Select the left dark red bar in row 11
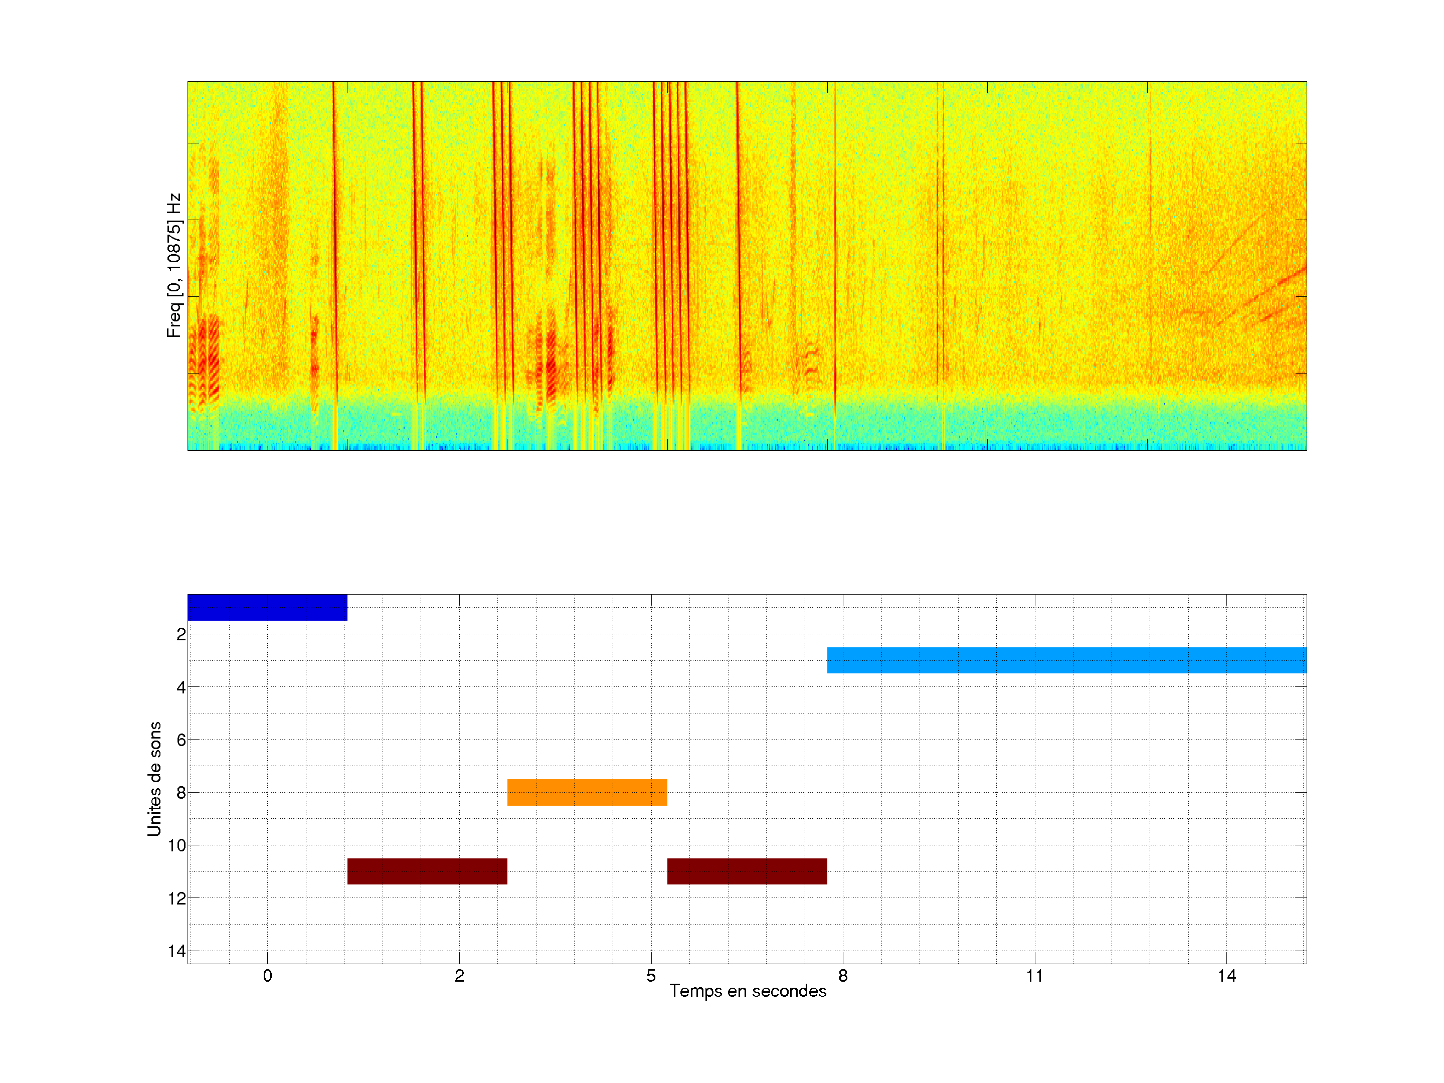 click(427, 871)
